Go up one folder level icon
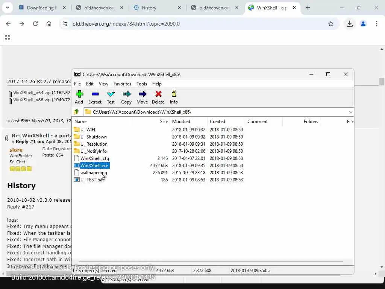Viewport: 385px width, 289px height. click(x=76, y=112)
